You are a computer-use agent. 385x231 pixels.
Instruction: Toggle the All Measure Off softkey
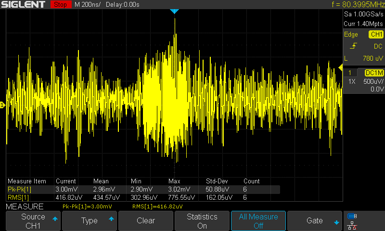click(x=258, y=221)
